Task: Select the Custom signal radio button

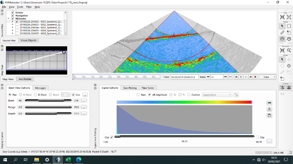Action: (x=189, y=95)
